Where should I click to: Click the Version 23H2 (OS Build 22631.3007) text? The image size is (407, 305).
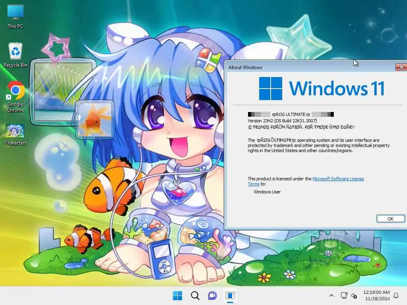pos(282,121)
